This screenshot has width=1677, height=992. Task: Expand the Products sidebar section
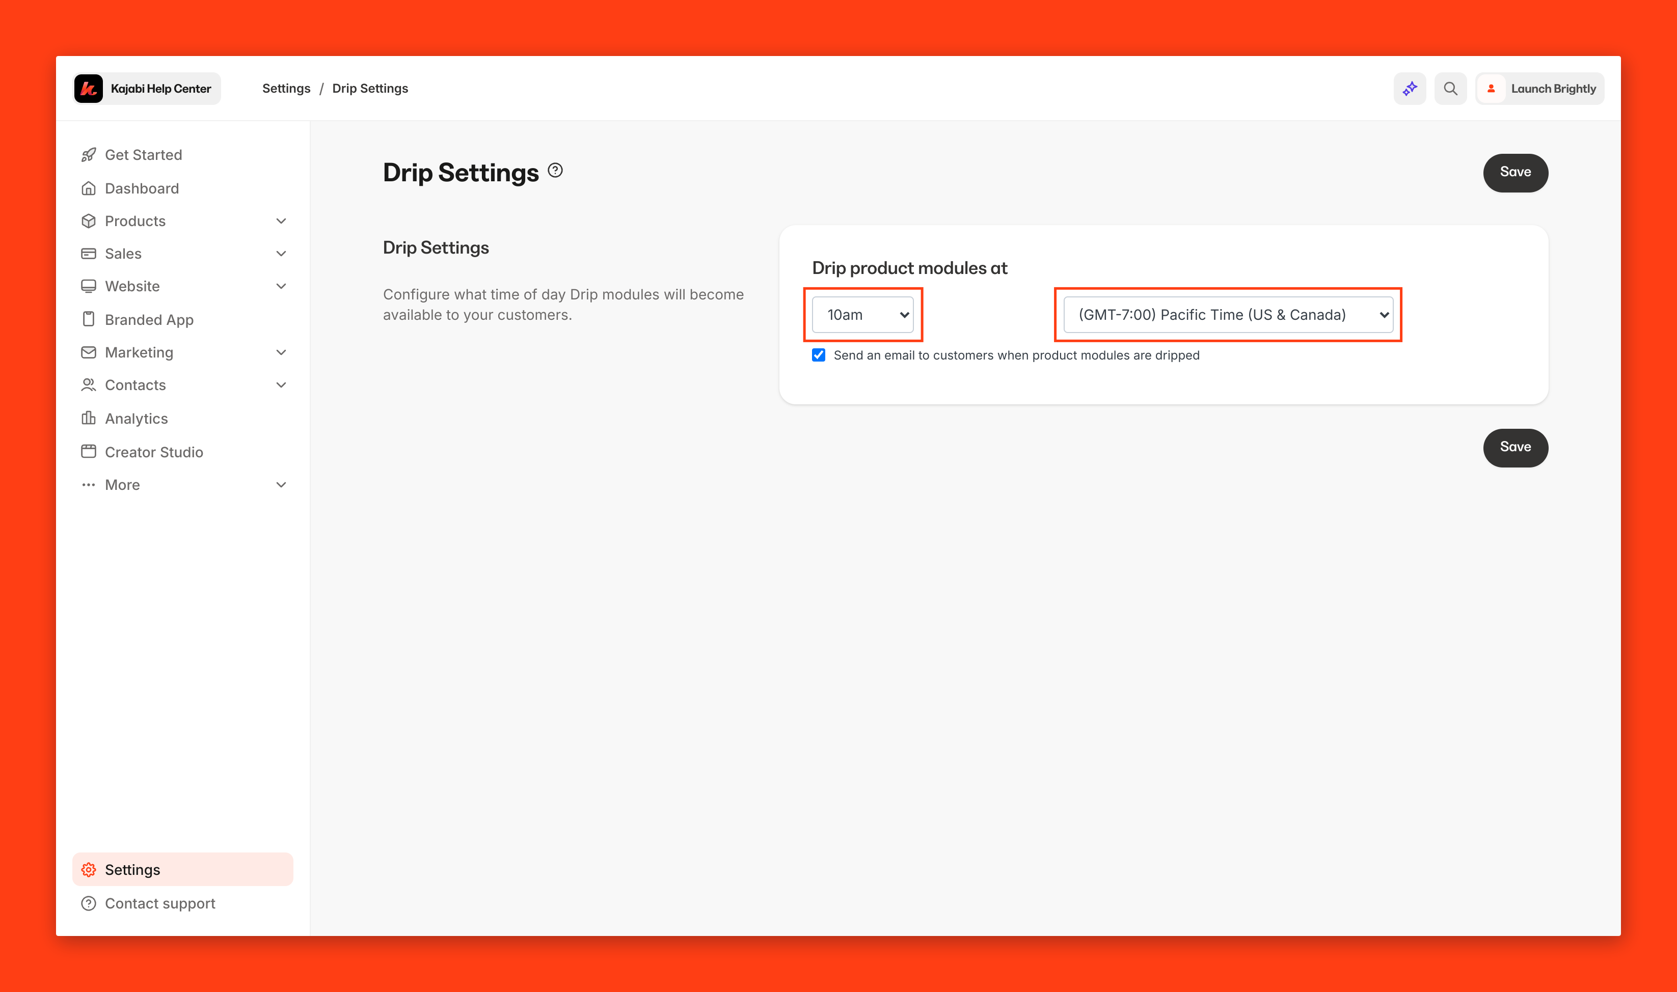pyautogui.click(x=281, y=221)
